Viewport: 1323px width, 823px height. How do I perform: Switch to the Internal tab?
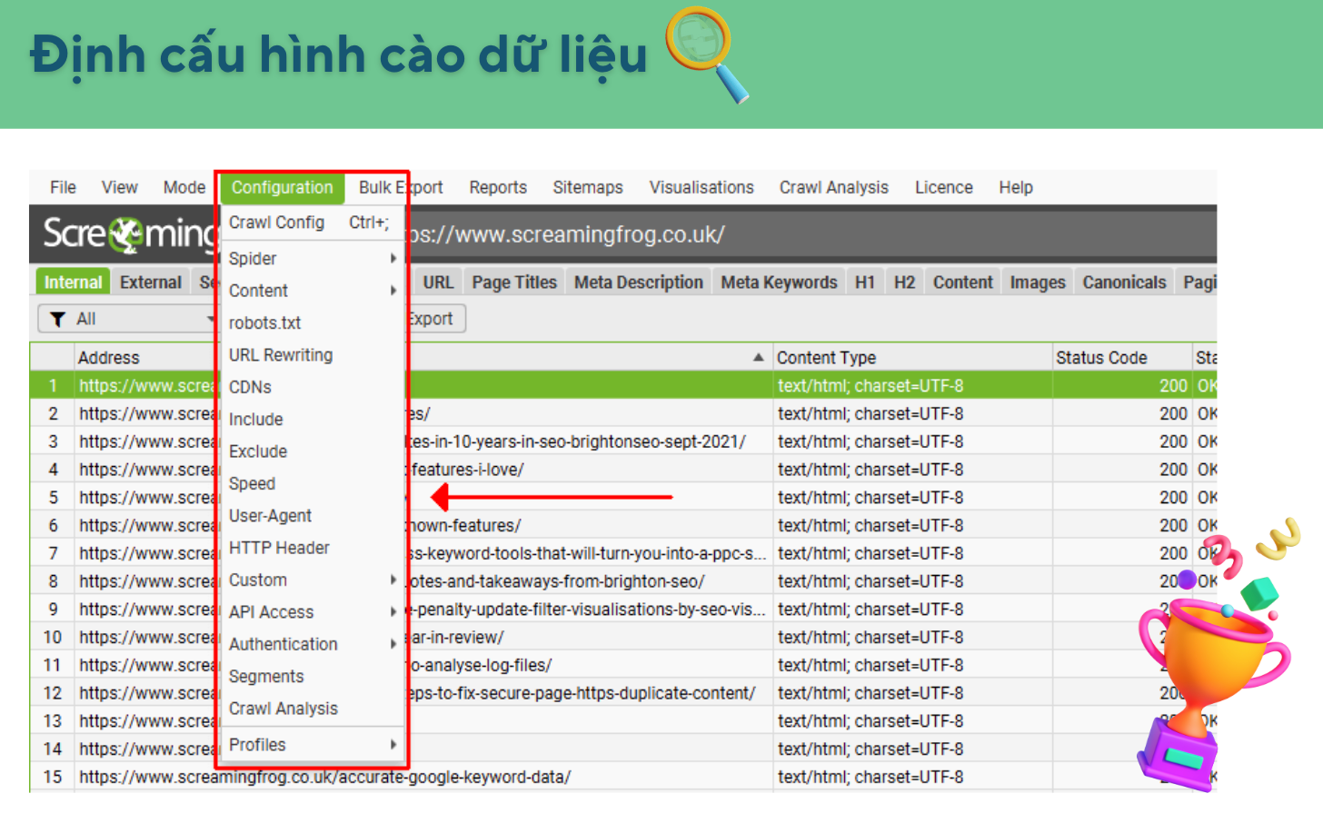tap(73, 283)
